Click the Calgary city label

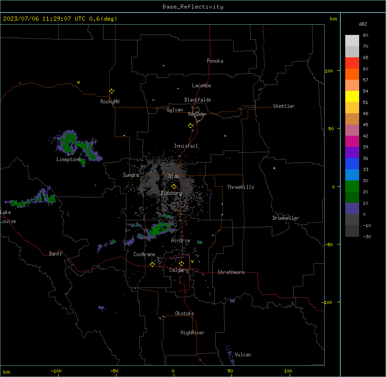tap(179, 270)
